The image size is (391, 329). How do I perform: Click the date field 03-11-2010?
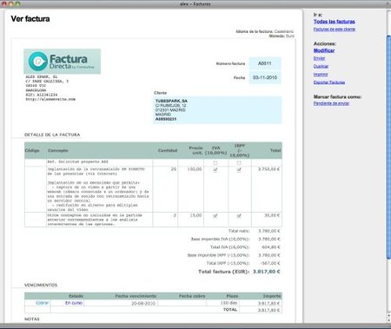(265, 77)
